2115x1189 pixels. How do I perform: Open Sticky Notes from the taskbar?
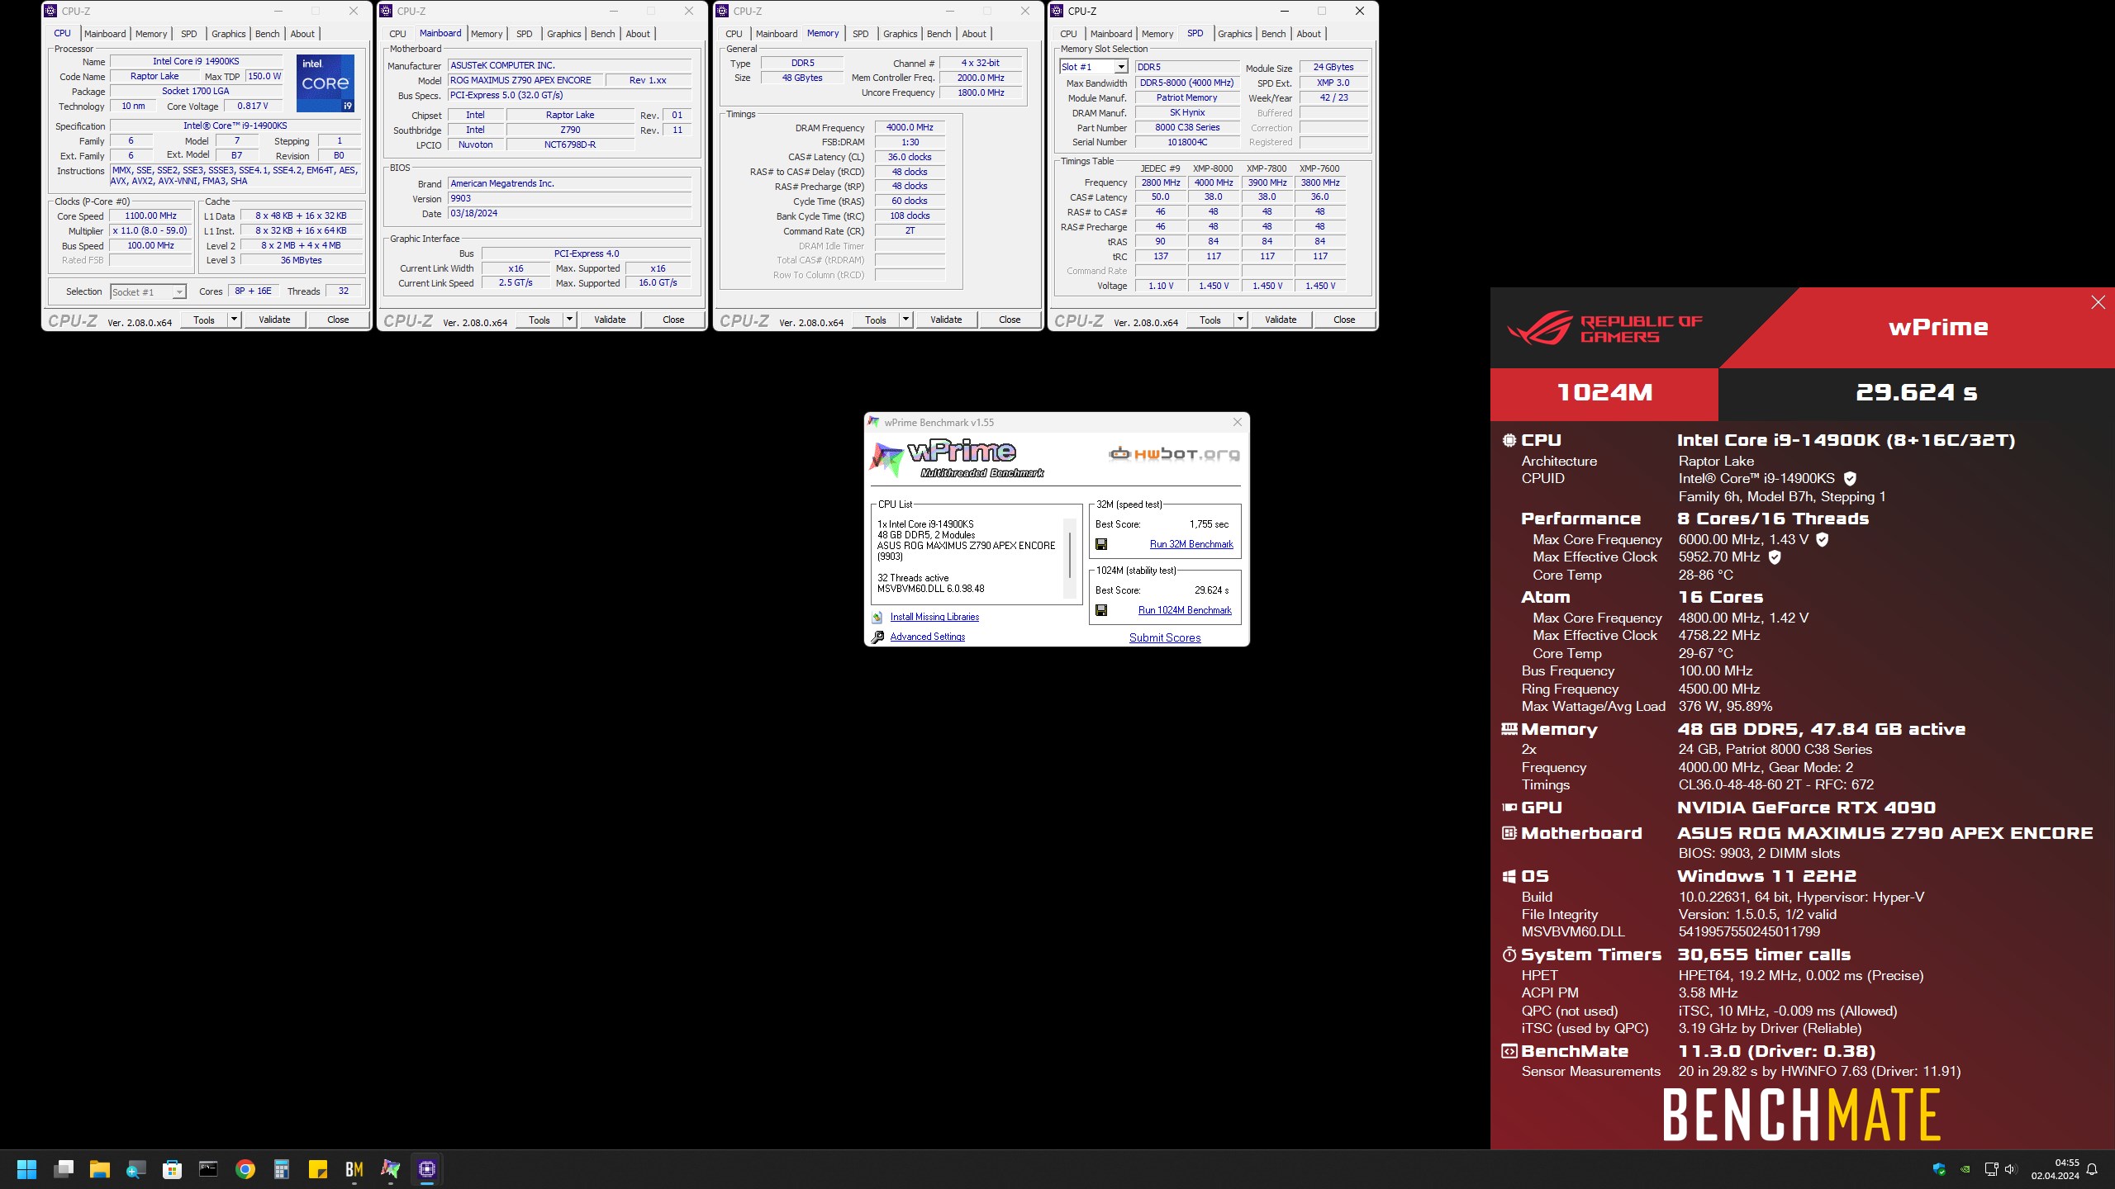318,1169
